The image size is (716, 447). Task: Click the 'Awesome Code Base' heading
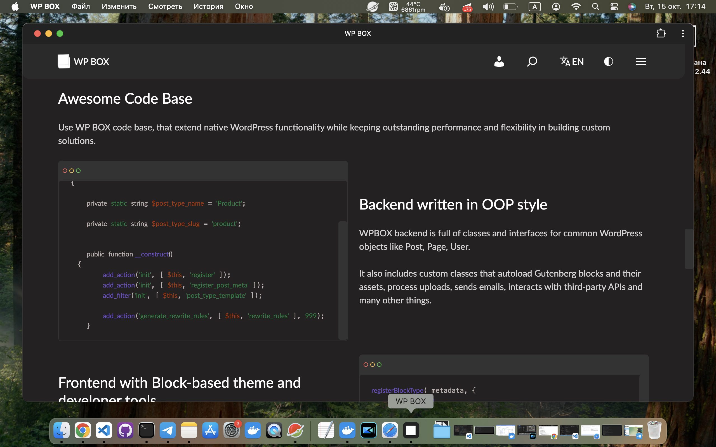tap(125, 98)
